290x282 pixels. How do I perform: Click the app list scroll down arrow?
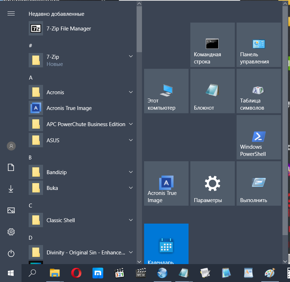[x=139, y=262]
